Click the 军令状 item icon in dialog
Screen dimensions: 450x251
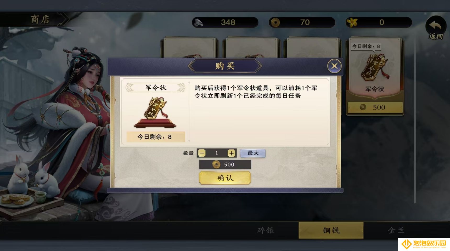point(155,112)
